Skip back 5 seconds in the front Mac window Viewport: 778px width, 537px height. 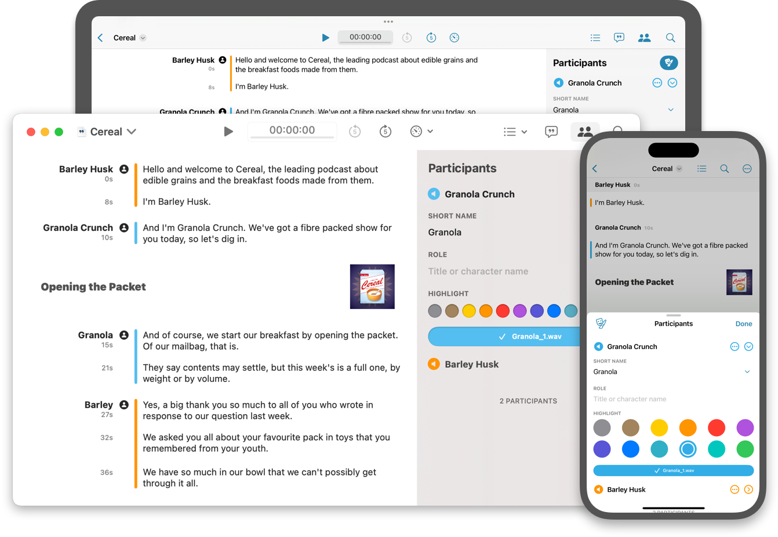pyautogui.click(x=355, y=132)
